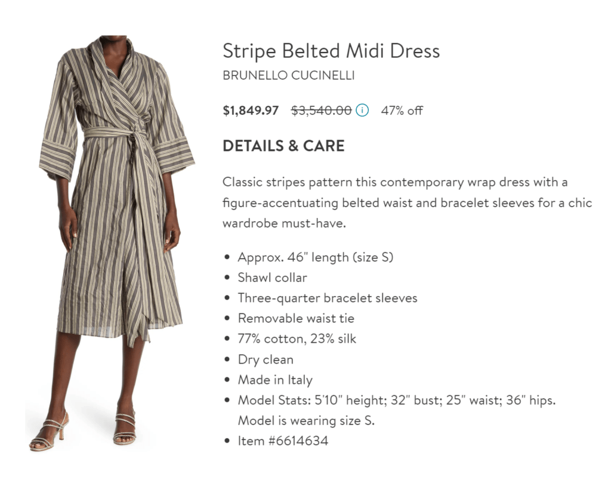
Task: Click the model's strappy sandals in photo
Action: click(x=124, y=430)
